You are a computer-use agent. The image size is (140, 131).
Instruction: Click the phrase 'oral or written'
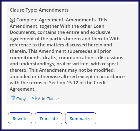coord(73,64)
